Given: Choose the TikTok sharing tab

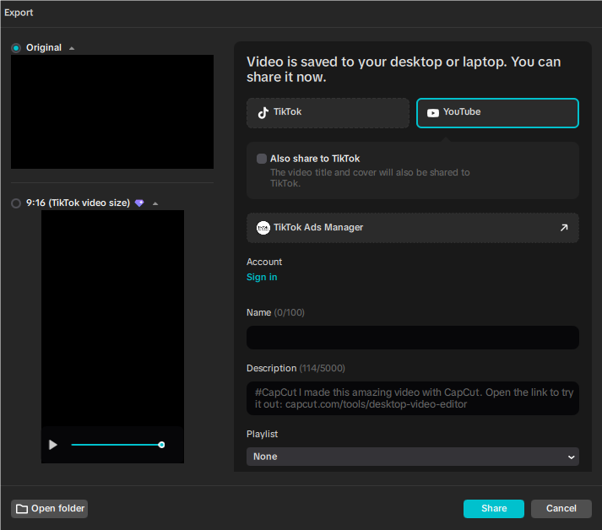Looking at the screenshot, I should [328, 113].
